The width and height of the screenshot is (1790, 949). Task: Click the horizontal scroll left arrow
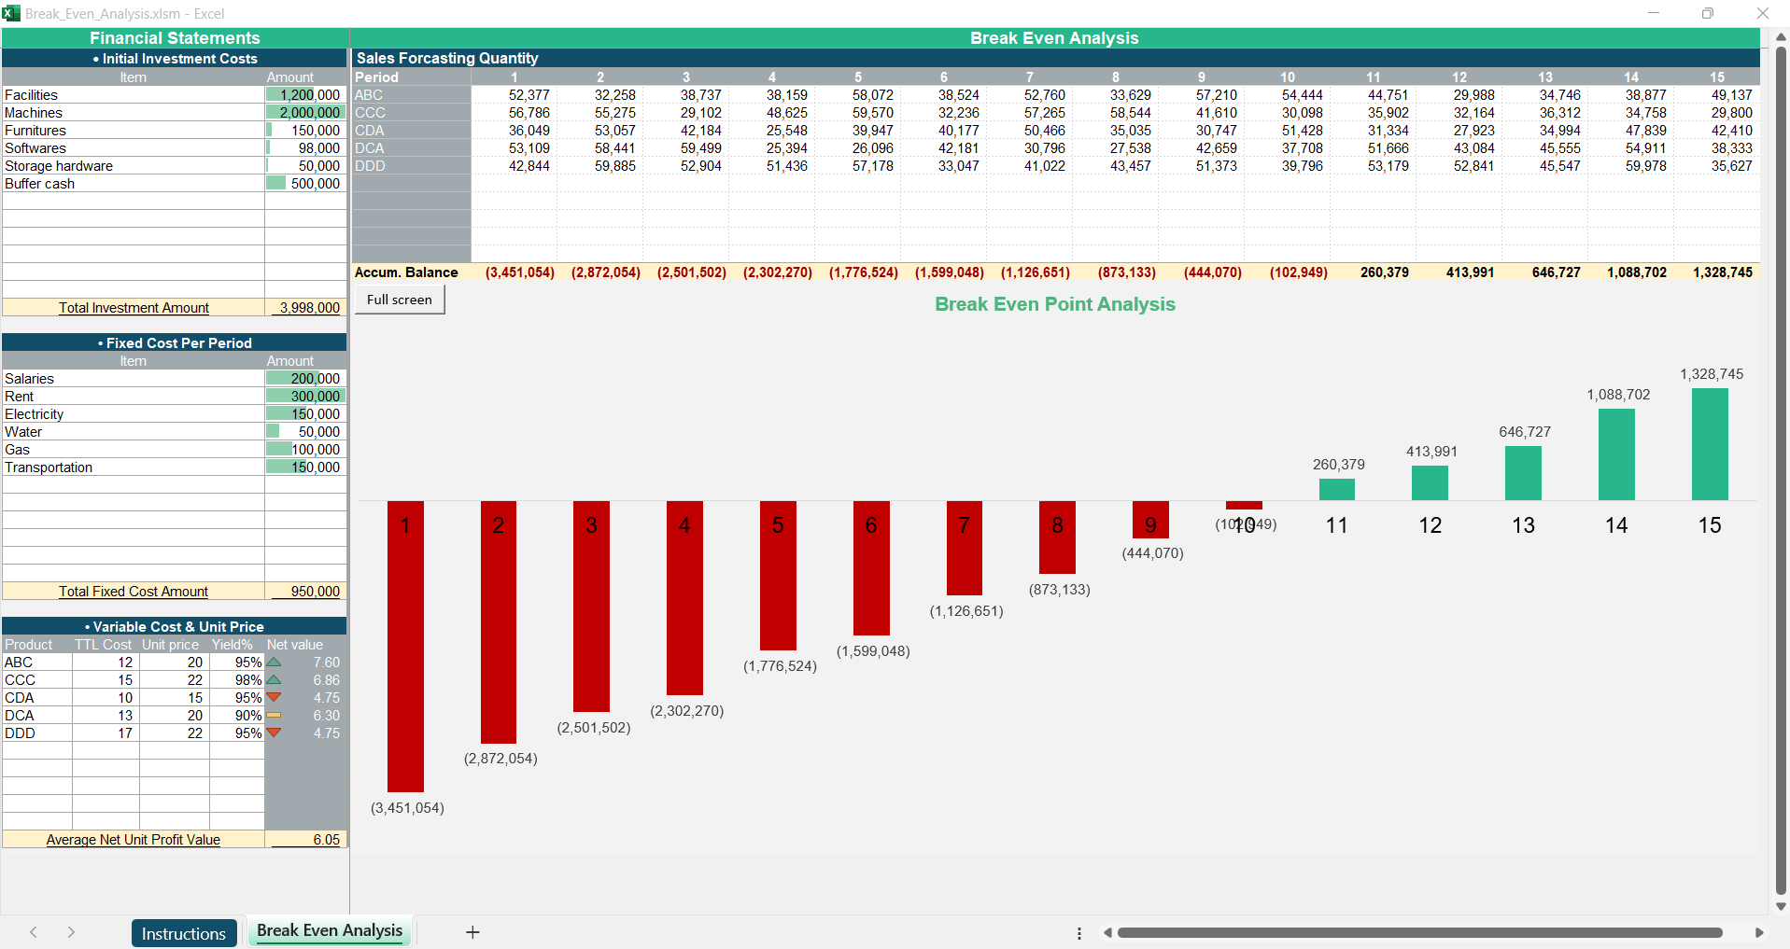(x=1107, y=932)
